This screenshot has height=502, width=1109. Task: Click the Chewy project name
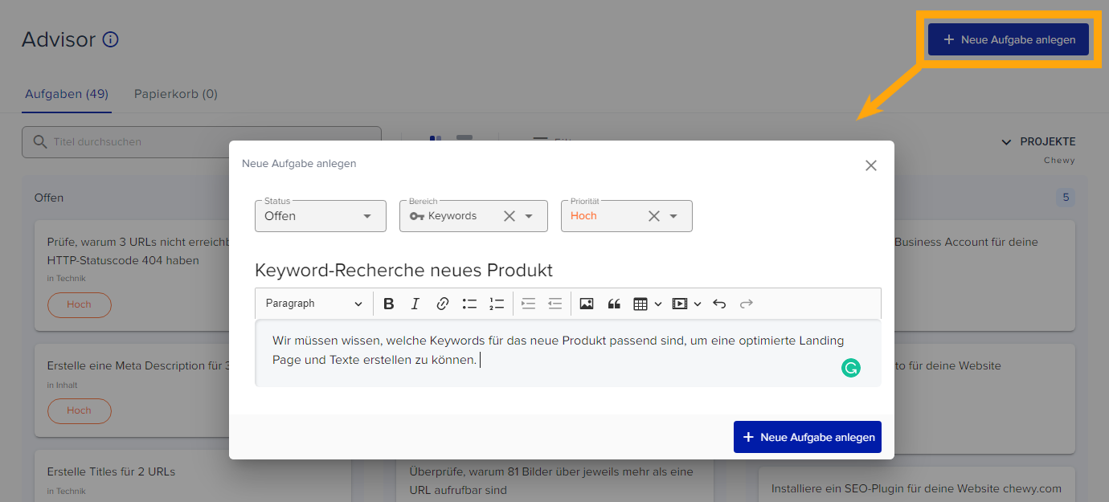tap(1059, 160)
